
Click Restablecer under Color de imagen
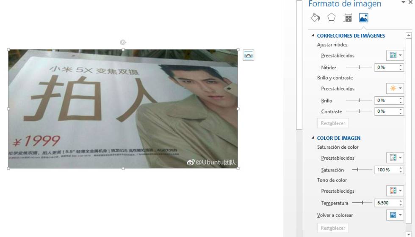pyautogui.click(x=333, y=228)
